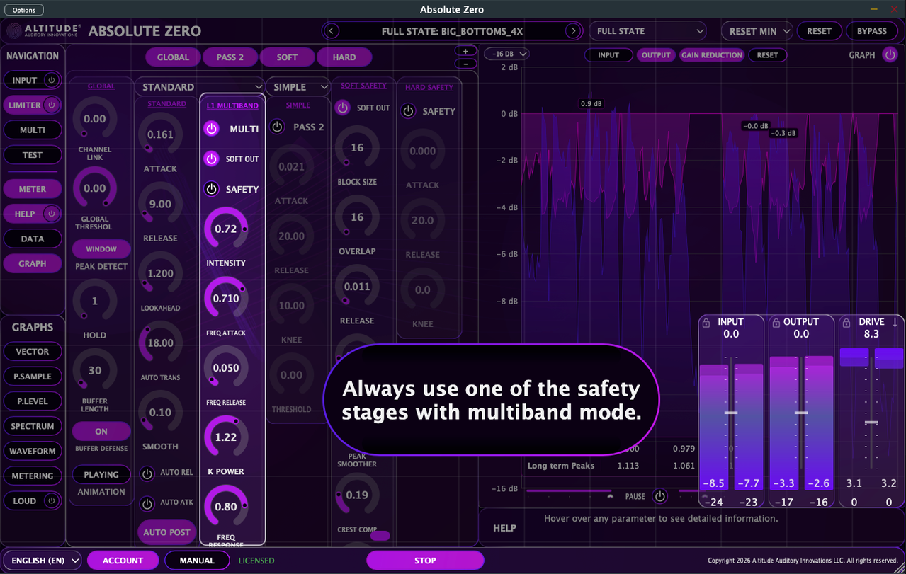Open the TEST navigation section
Image resolution: width=906 pixels, height=574 pixels.
(33, 154)
